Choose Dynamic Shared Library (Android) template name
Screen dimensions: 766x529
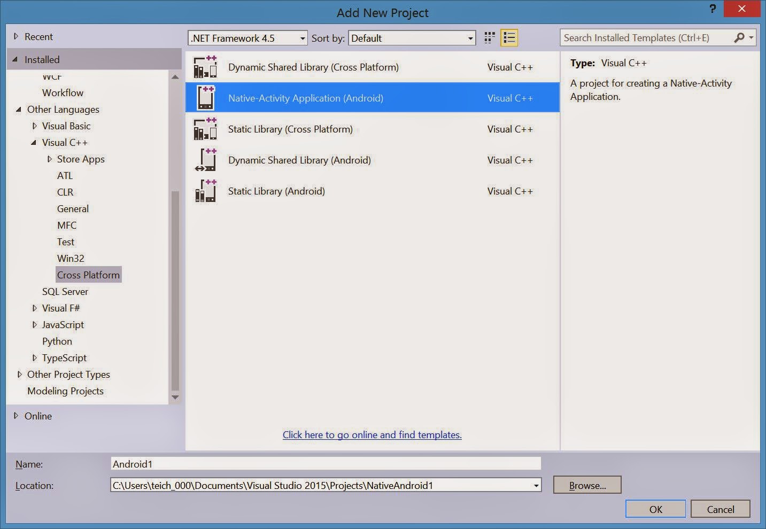[x=299, y=160]
